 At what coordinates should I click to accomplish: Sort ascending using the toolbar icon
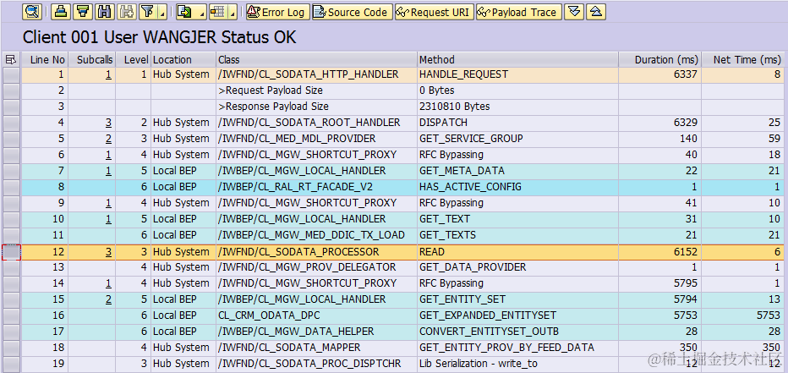(x=62, y=12)
